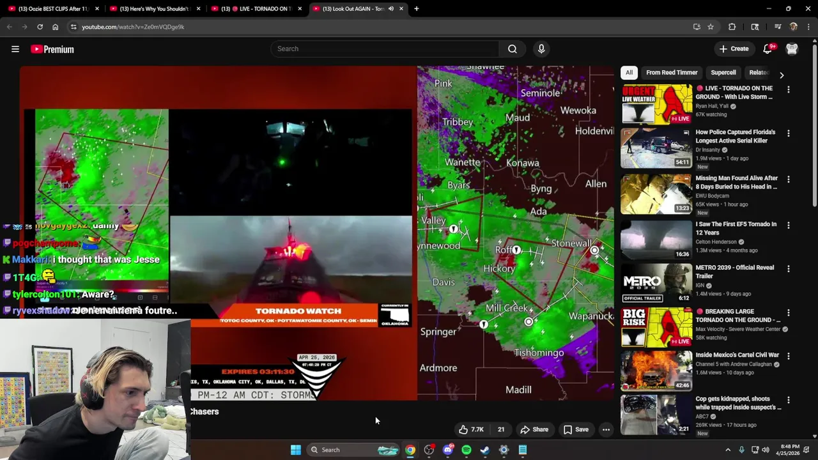Open the YouTube hamburger guide menu
This screenshot has height=460, width=818.
(15, 49)
